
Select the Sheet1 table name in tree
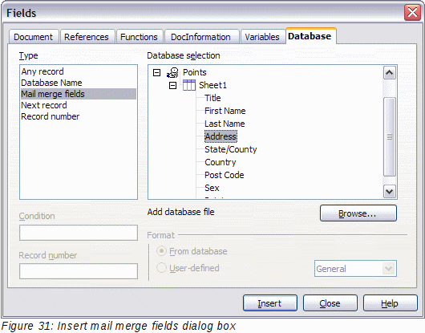pyautogui.click(x=212, y=85)
